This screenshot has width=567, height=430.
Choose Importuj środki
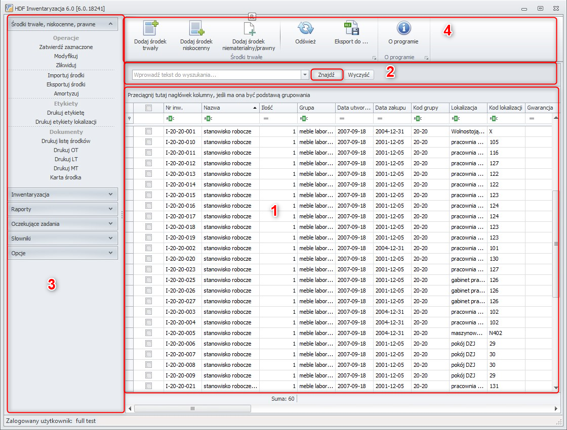66,75
